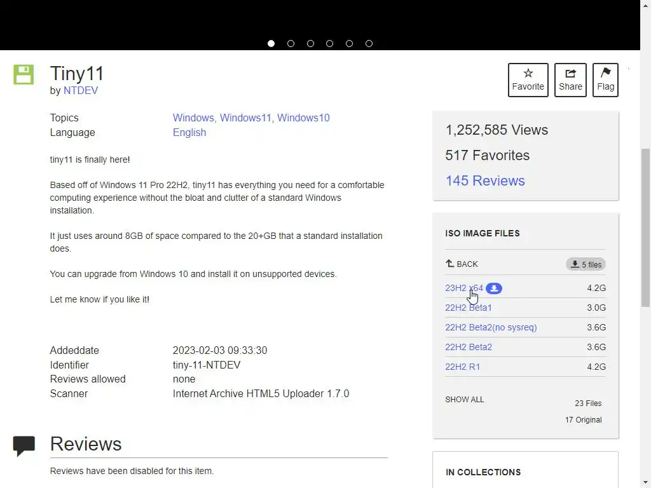Click the blue download icon beside 23H2 x64

(x=493, y=288)
